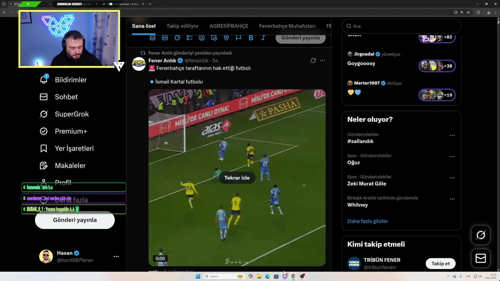
Task: Toggle bold formatting in composer
Action: (251, 38)
